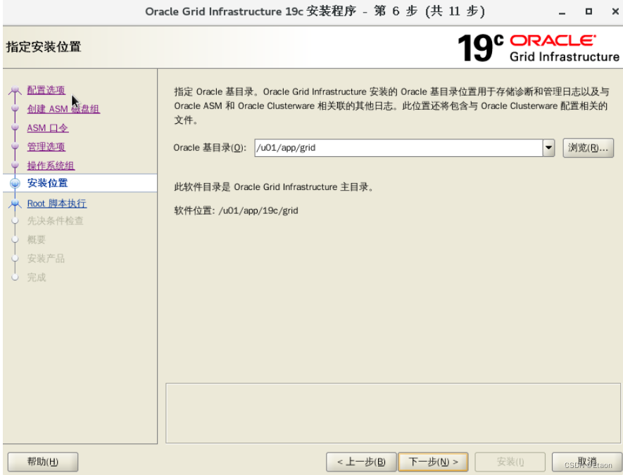Click the step bullet beside 操作系统组
623x475 pixels.
15,165
